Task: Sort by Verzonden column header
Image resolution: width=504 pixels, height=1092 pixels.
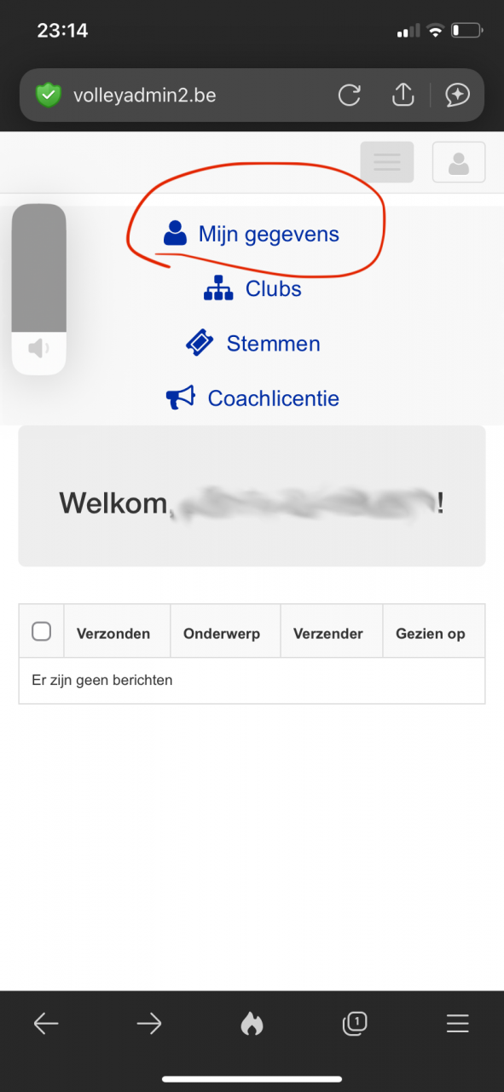Action: pos(113,634)
